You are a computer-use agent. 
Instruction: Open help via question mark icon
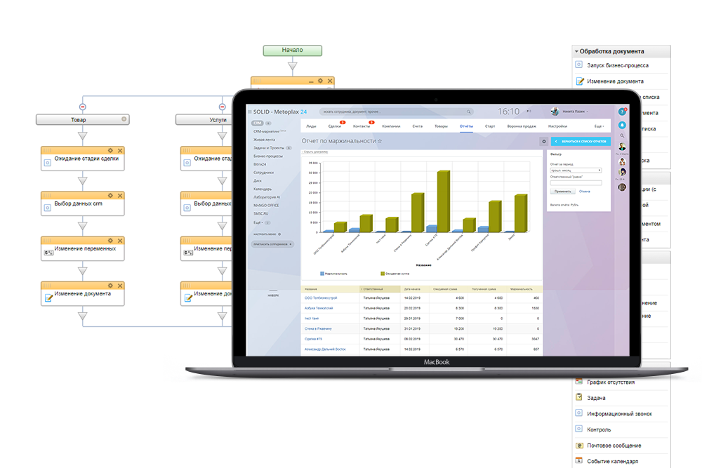click(622, 112)
